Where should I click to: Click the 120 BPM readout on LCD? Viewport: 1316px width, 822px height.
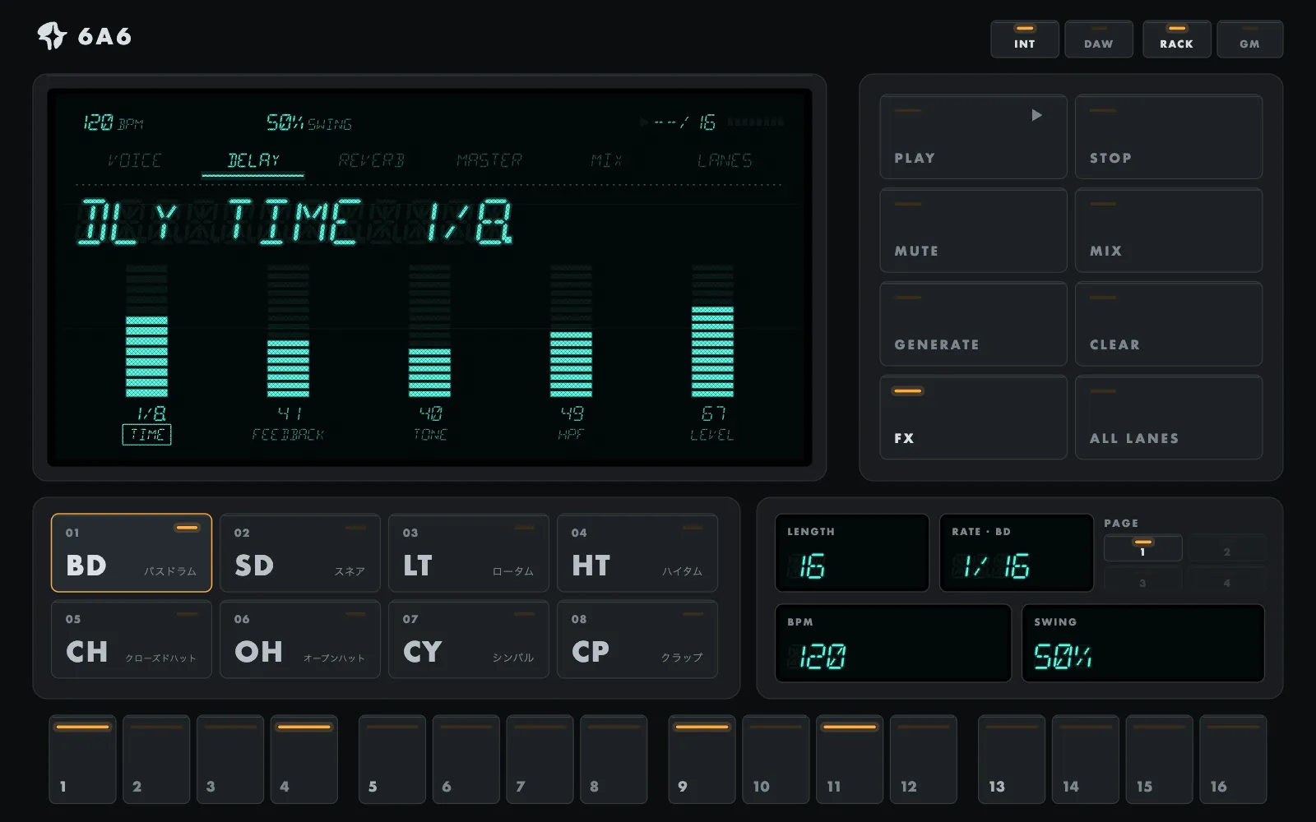[114, 123]
